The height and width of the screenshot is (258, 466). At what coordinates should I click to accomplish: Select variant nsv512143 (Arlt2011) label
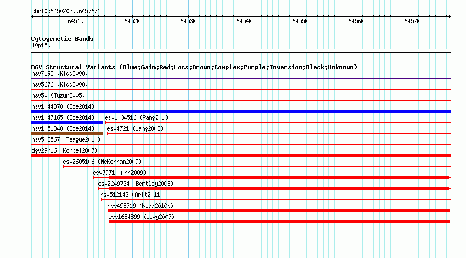tap(131, 195)
